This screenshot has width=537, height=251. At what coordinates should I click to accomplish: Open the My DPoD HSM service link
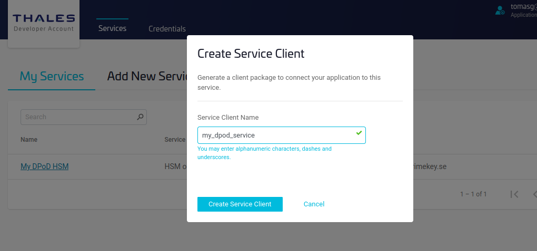point(45,166)
